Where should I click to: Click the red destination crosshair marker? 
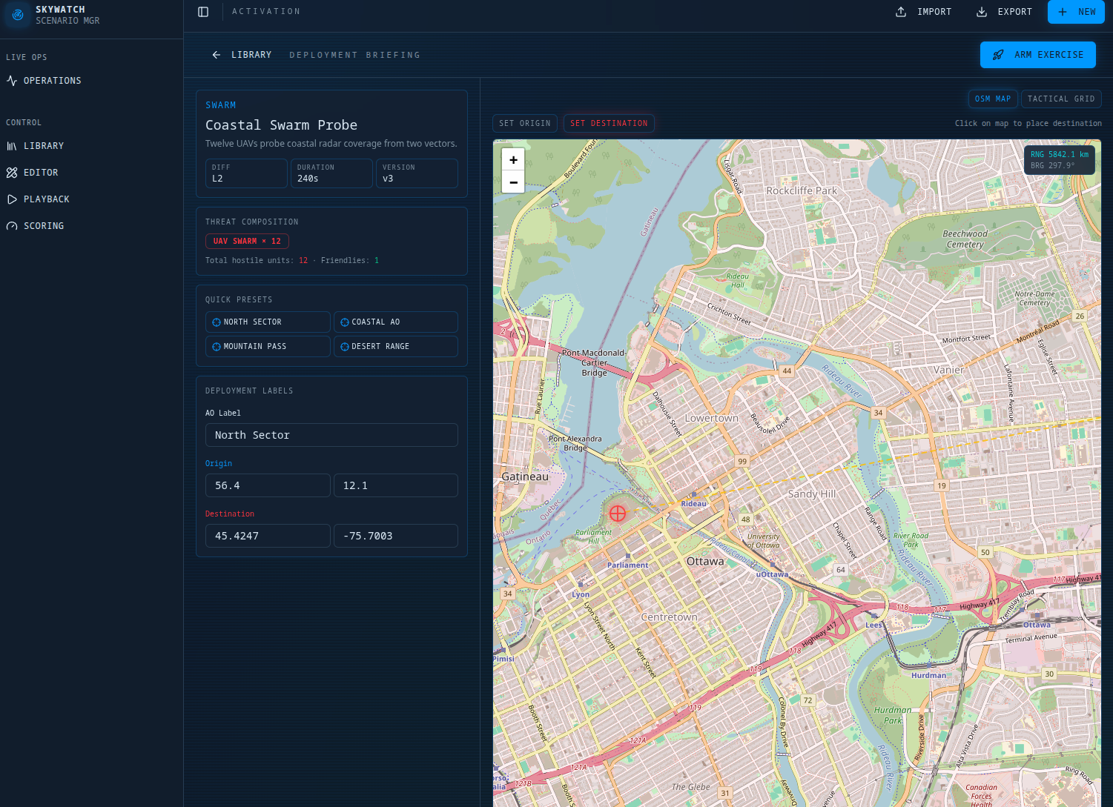(618, 513)
